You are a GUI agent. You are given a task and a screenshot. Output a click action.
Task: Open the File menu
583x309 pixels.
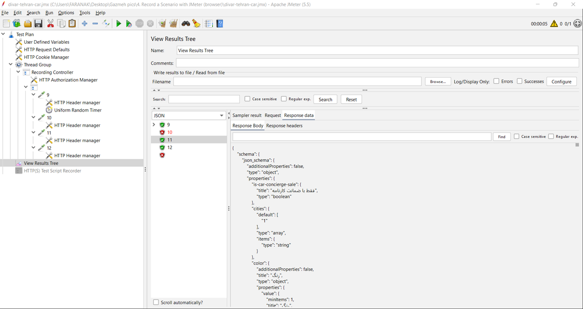click(x=5, y=13)
